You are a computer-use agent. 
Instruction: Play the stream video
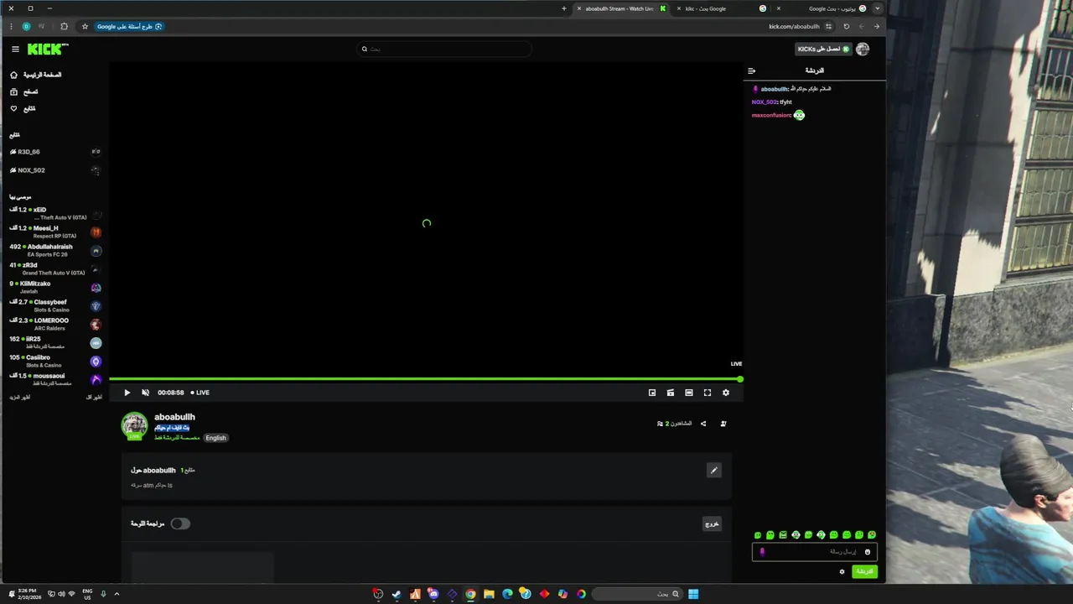point(127,393)
